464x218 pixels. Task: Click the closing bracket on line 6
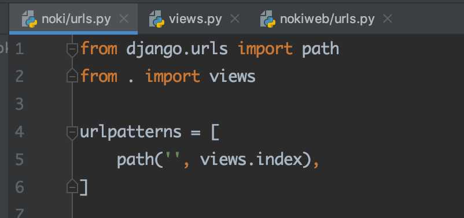pyautogui.click(x=84, y=187)
